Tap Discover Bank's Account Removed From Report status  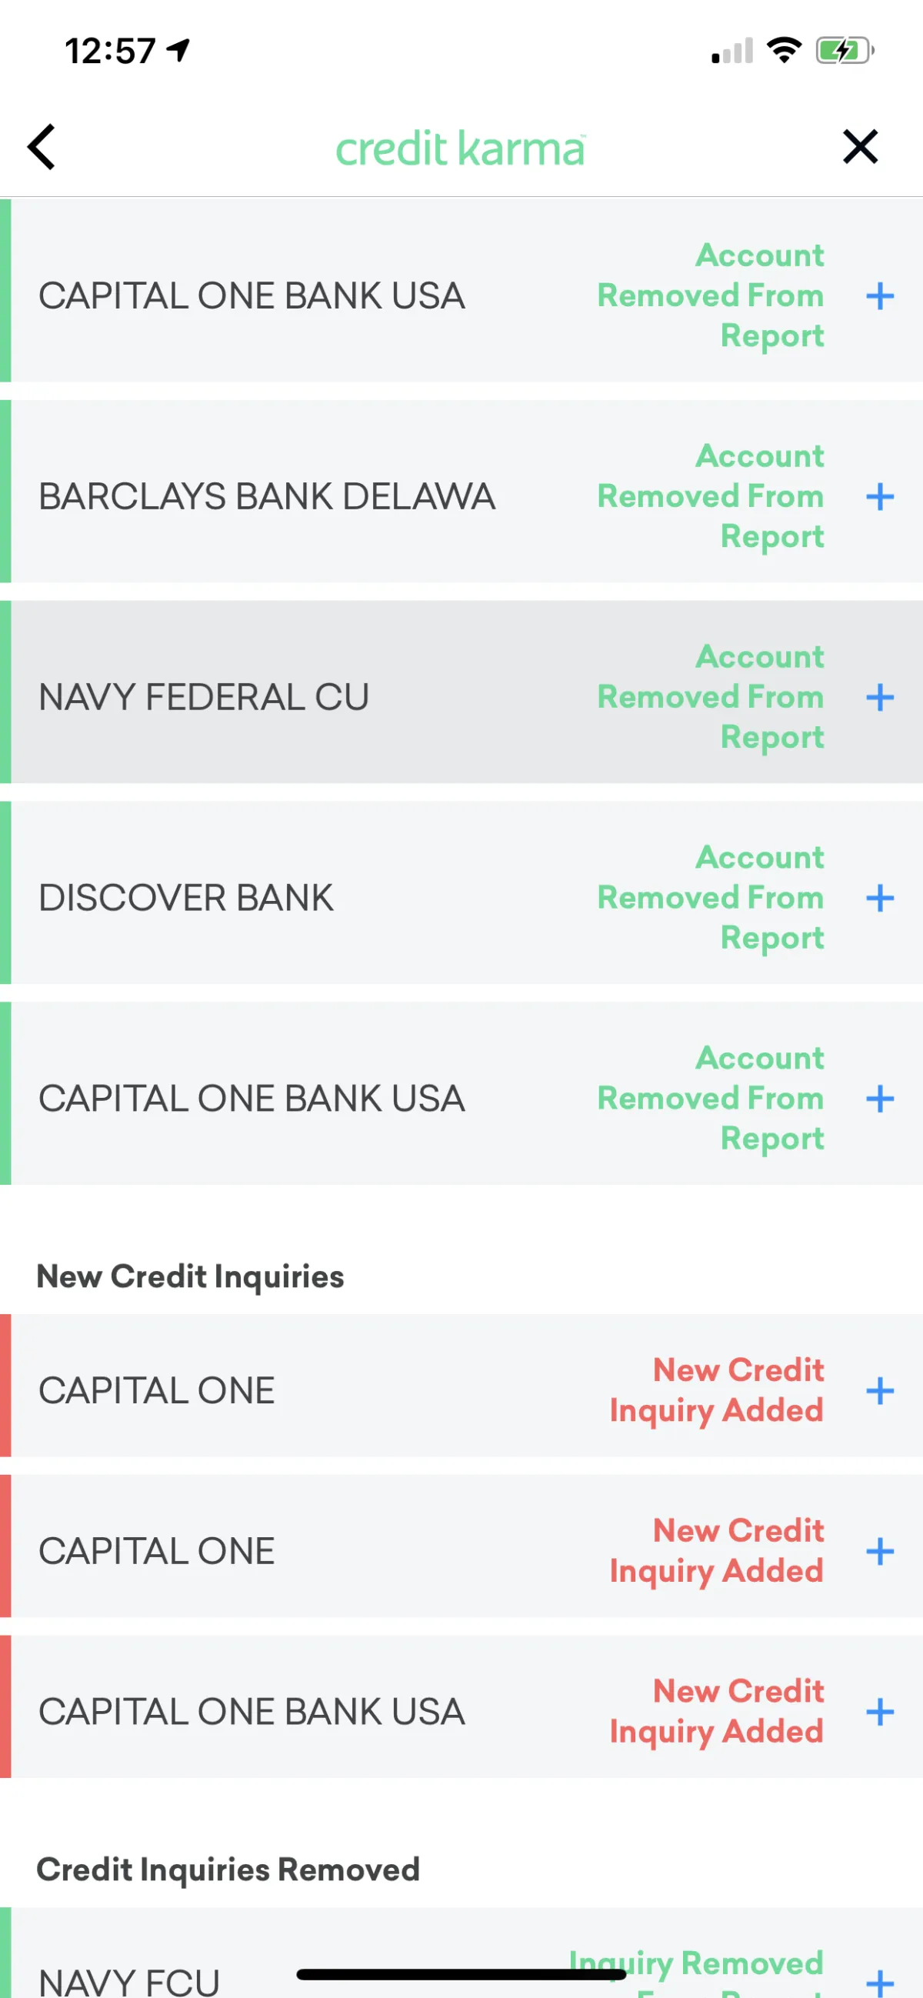711,898
